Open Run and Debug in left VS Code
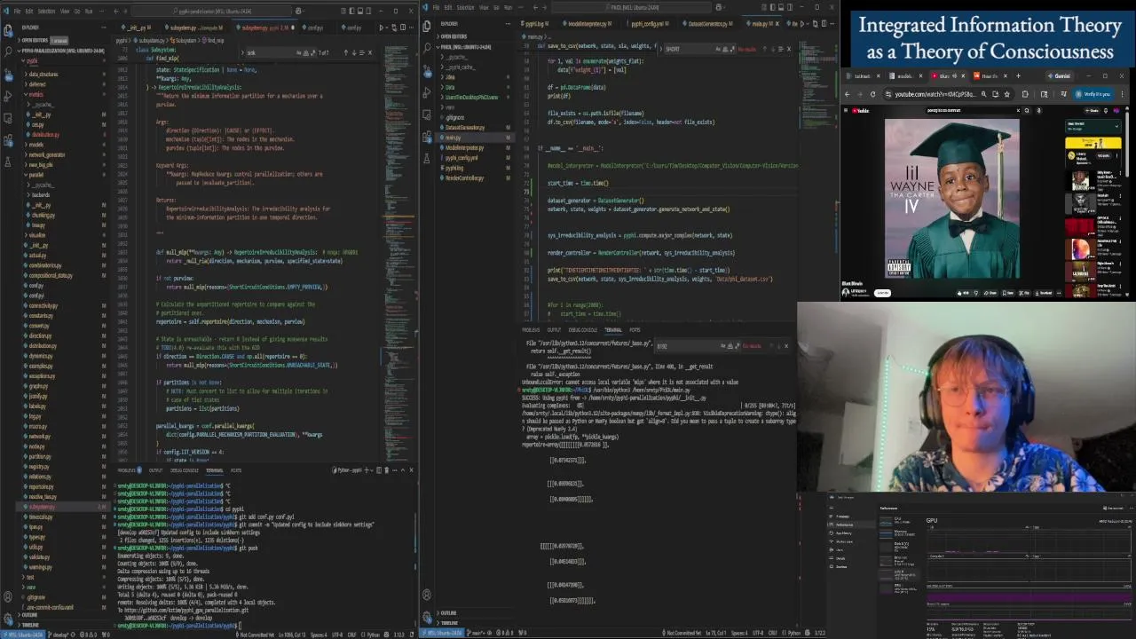This screenshot has width=1136, height=639. point(8,97)
